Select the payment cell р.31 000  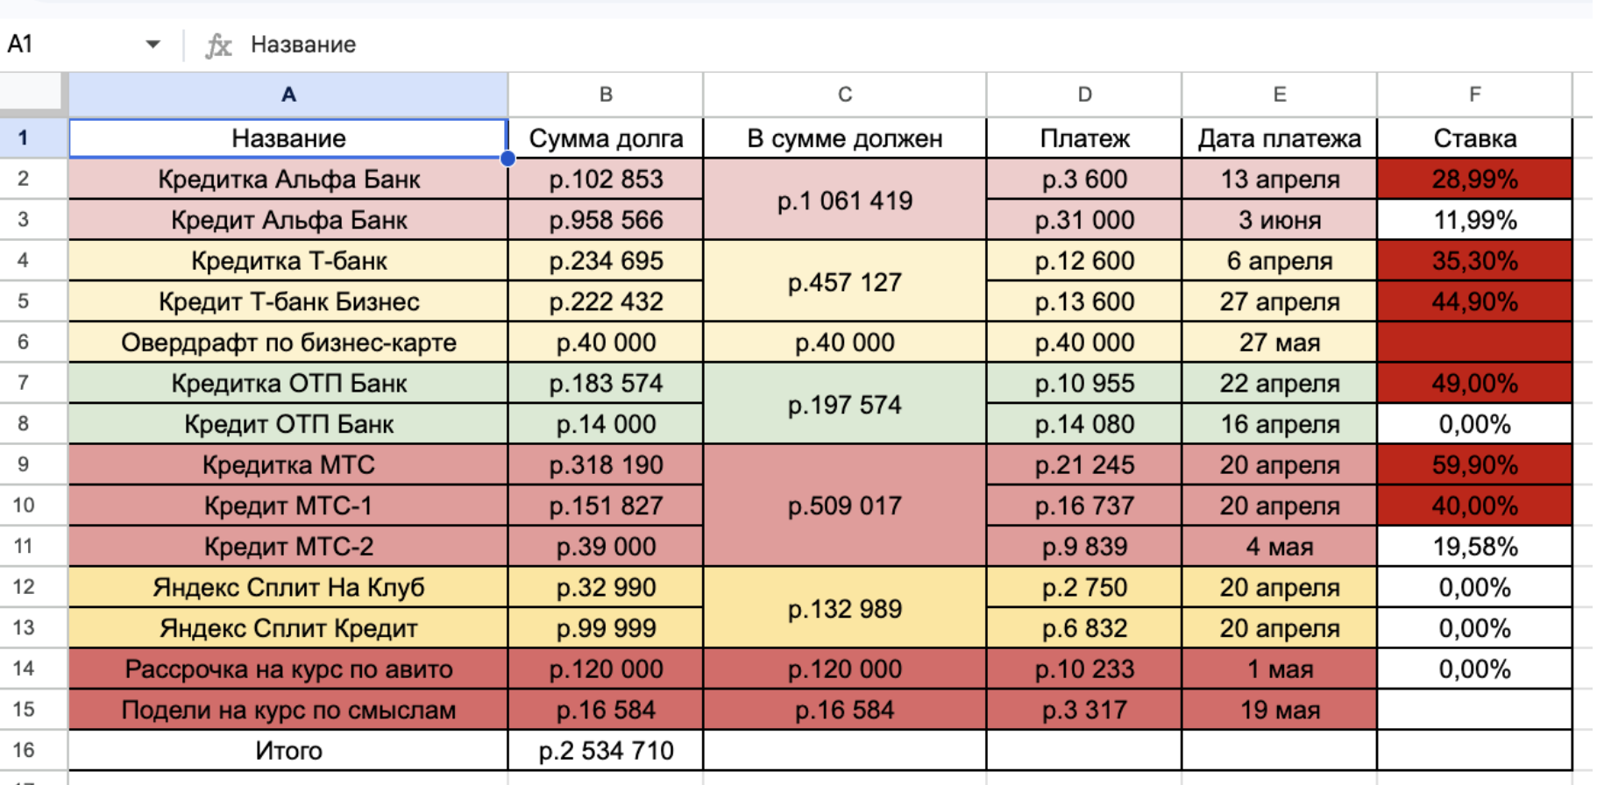click(x=1084, y=220)
